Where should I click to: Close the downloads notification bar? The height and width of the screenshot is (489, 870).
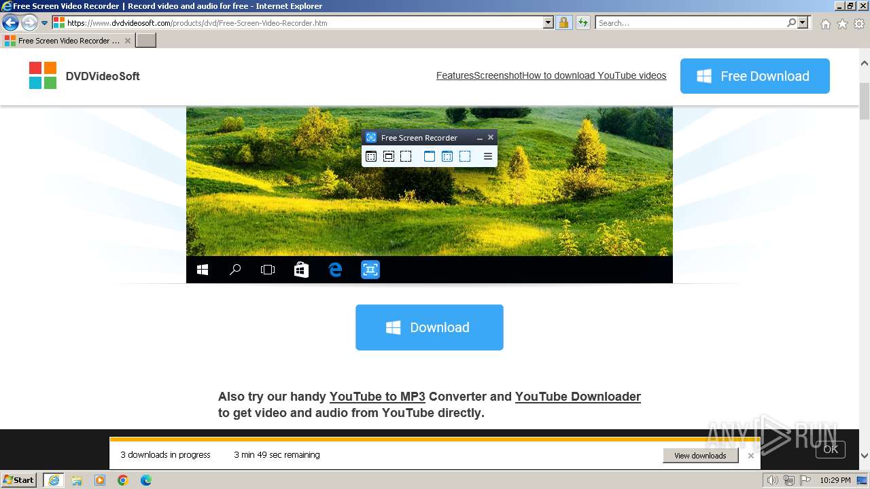point(751,456)
